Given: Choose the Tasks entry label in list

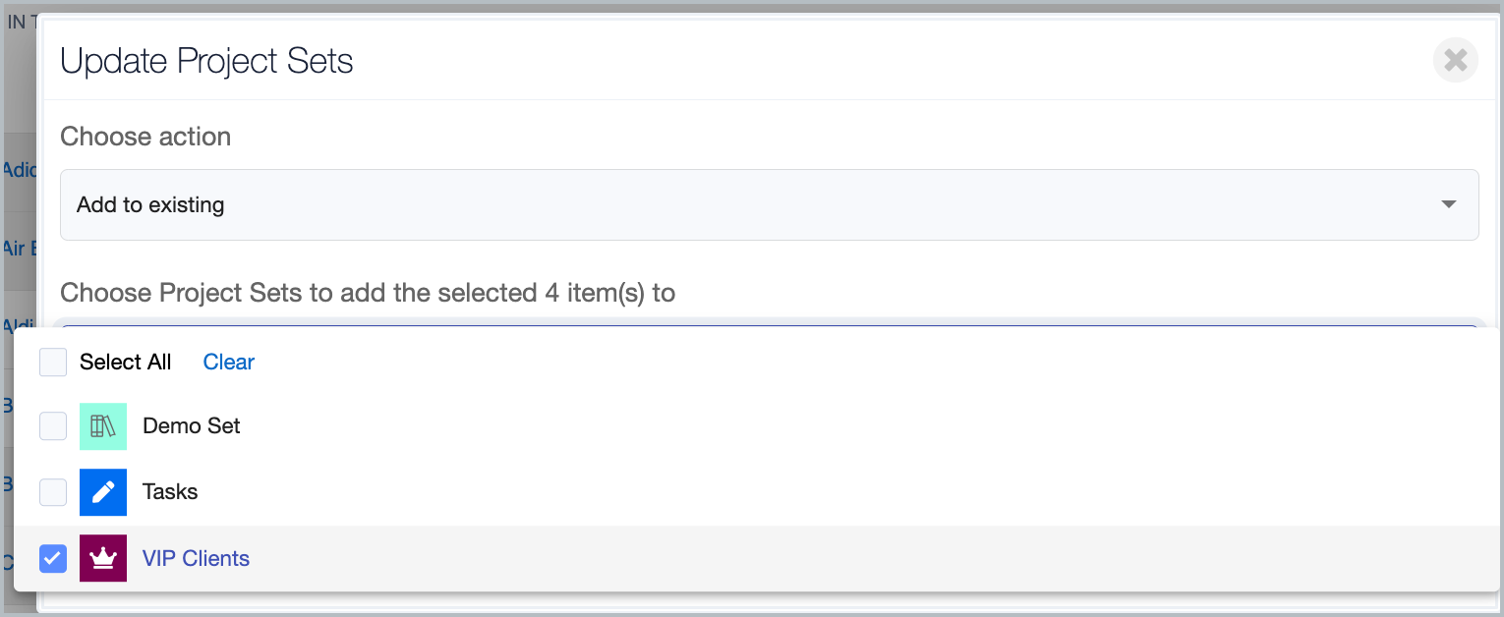Looking at the screenshot, I should point(170,492).
